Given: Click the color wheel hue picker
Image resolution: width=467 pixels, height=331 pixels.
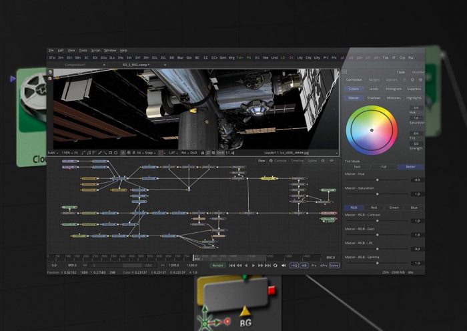Looking at the screenshot, I should coord(372,131).
